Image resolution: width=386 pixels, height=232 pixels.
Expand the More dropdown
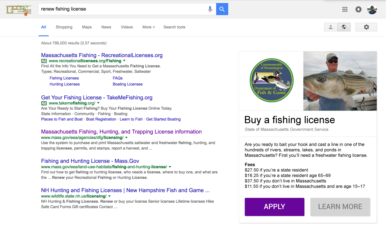(x=148, y=27)
